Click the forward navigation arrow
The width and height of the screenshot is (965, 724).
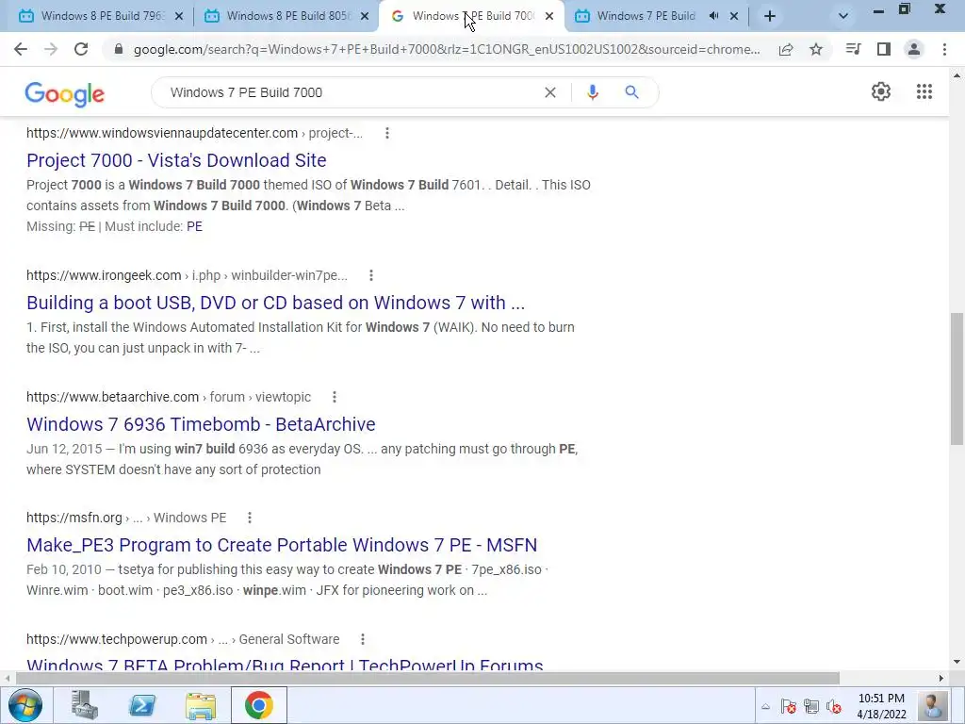coord(51,49)
